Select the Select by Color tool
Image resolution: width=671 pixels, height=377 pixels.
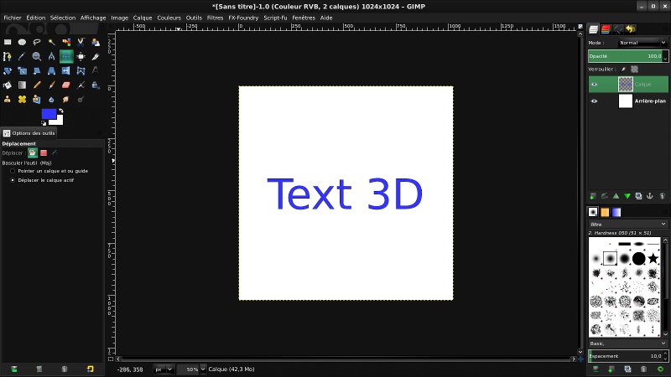(66, 42)
